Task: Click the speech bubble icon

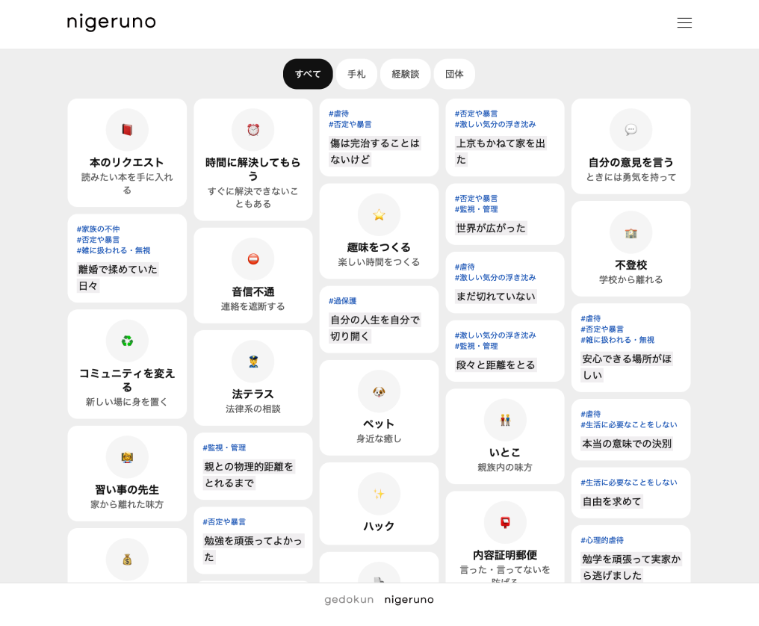Action: coord(631,130)
